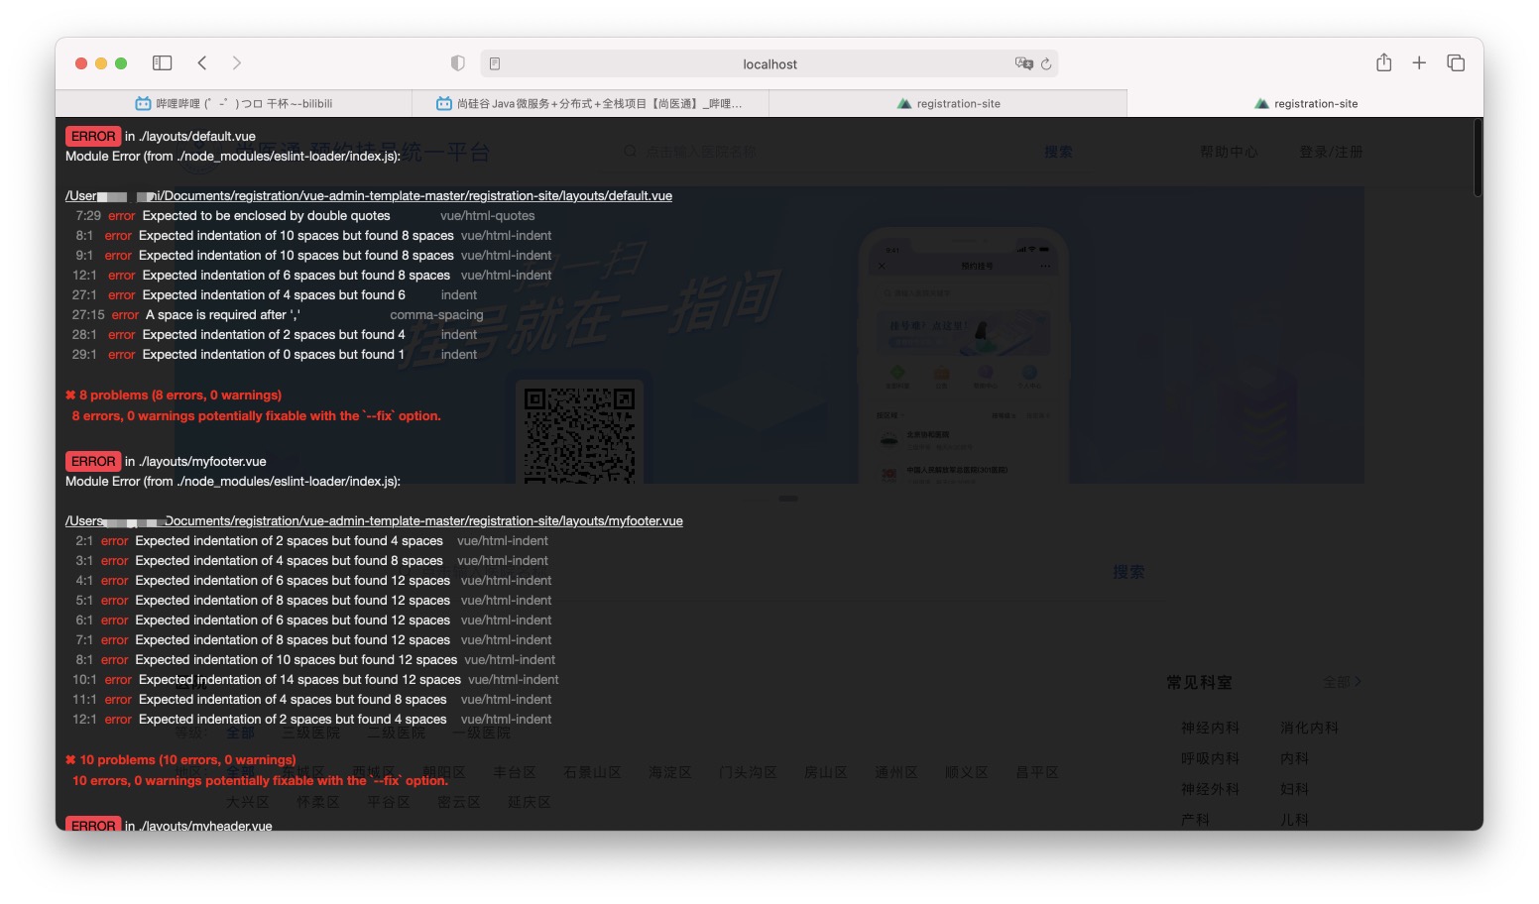Select the 7:29 double quotes error line
1539x904 pixels.
click(x=303, y=216)
